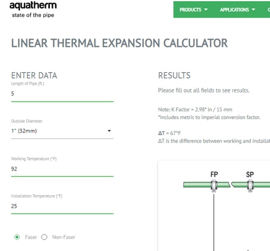Click the Non-Faser label
The height and width of the screenshot is (251, 270).
click(64, 237)
